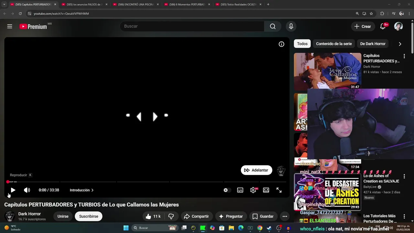This screenshot has width=414, height=233.
Task: Open File Explorer from taskbar
Action: pyautogui.click(x=231, y=228)
